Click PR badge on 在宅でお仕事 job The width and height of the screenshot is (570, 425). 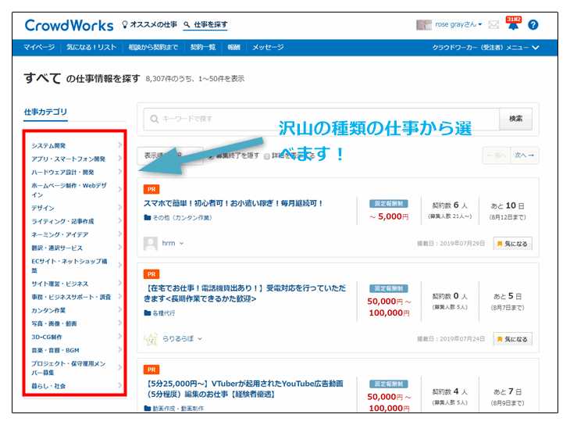[151, 274]
